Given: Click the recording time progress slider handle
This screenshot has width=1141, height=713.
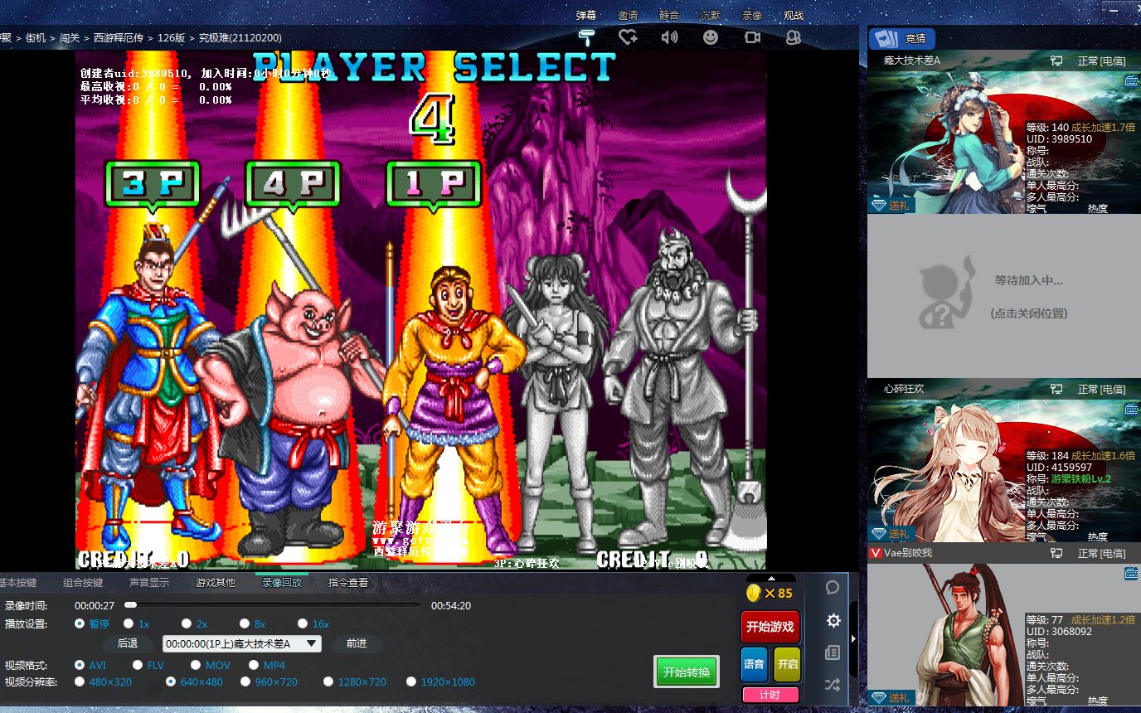Looking at the screenshot, I should 130,605.
